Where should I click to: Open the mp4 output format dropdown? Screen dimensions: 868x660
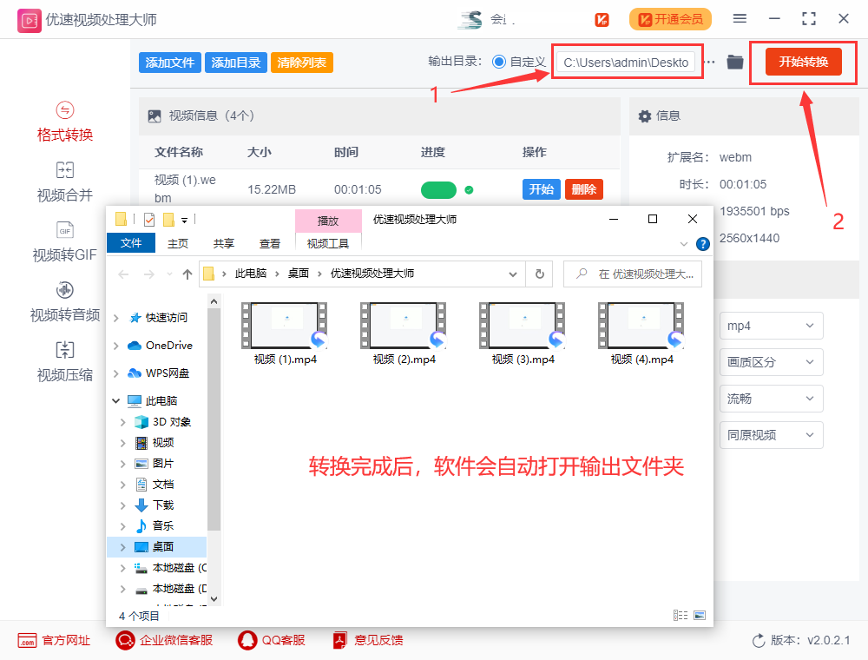771,325
